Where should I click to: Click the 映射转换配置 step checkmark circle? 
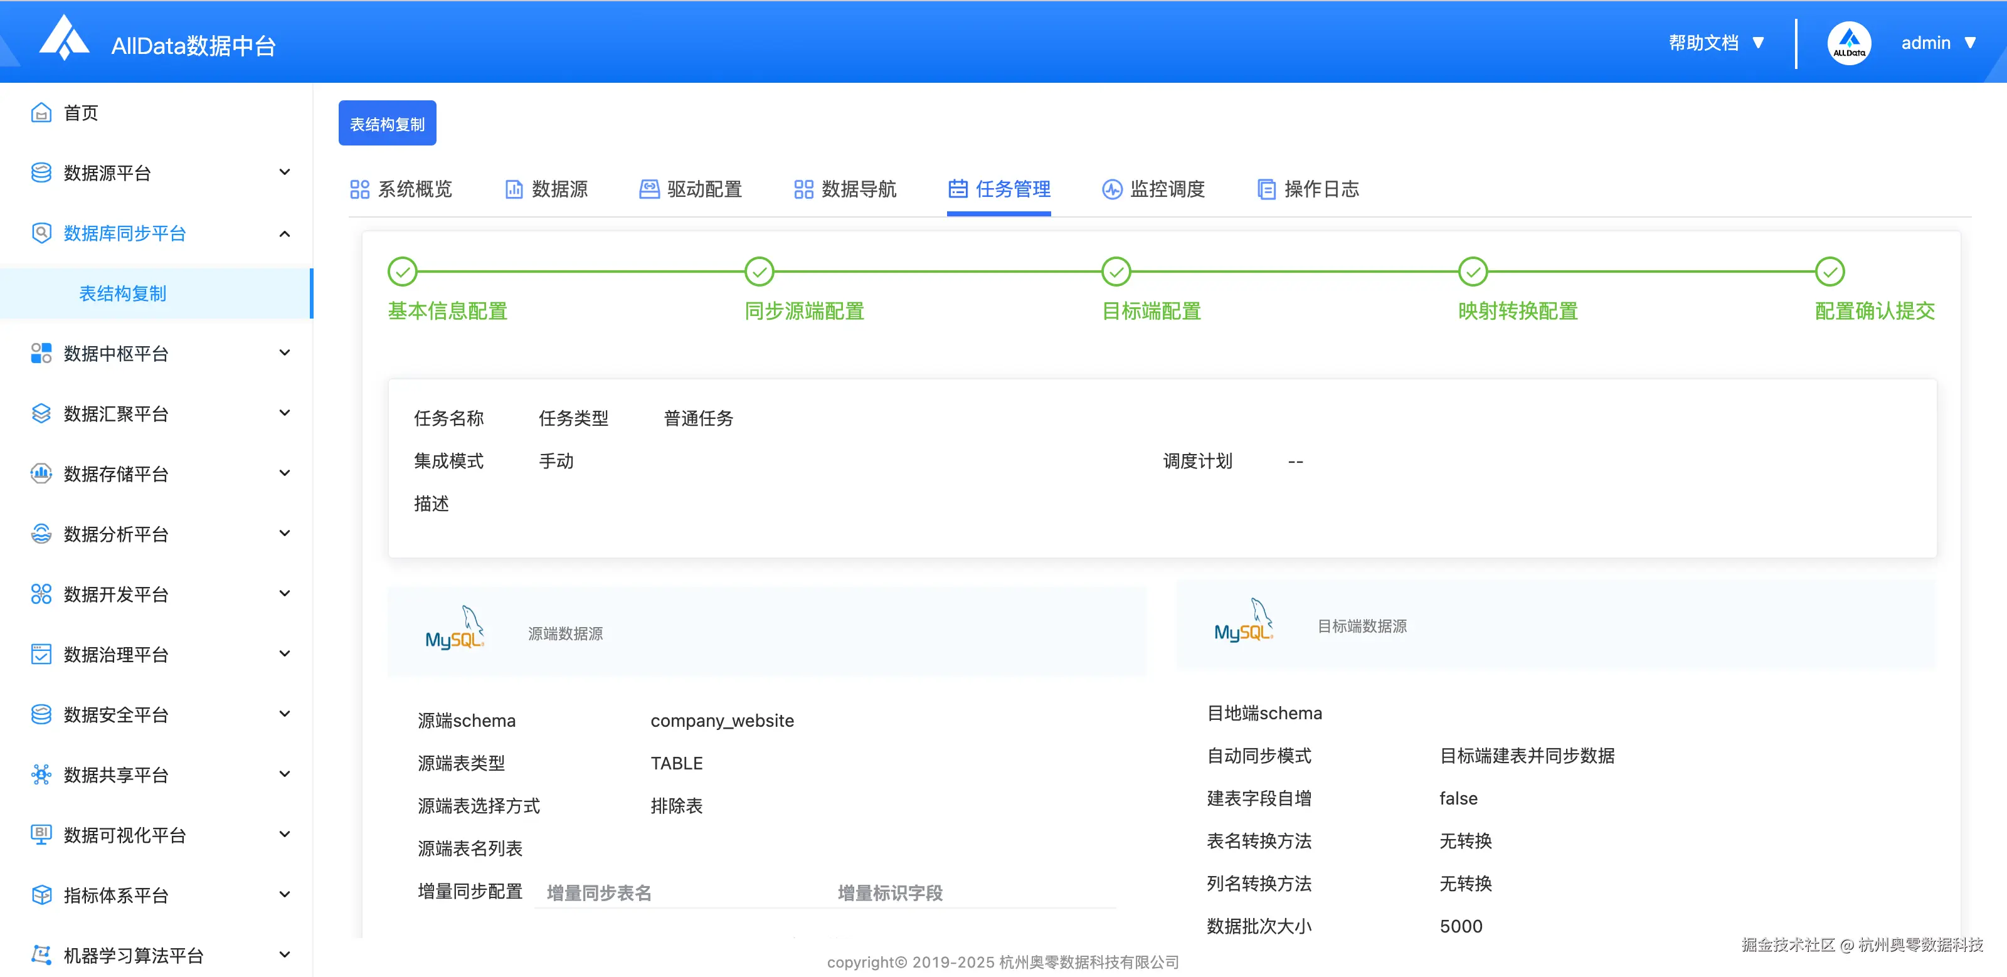pyautogui.click(x=1473, y=272)
